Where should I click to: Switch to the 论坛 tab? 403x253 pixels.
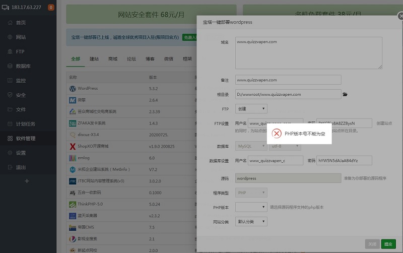point(131,59)
